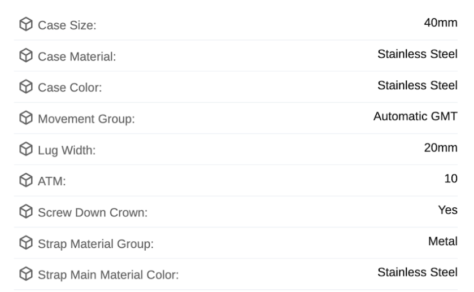This screenshot has width=474, height=292.
Task: Click Stainless Steel value for Strap Main Material Color
Action: (418, 272)
